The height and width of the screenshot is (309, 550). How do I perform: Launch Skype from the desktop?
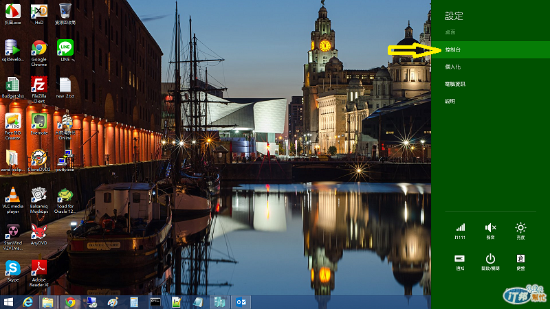point(13,268)
